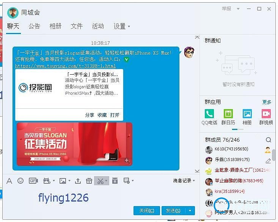Image resolution: width=278 pixels, height=222 pixels.
Task: Open the send options arrow beside 发送
Action: (x=190, y=211)
